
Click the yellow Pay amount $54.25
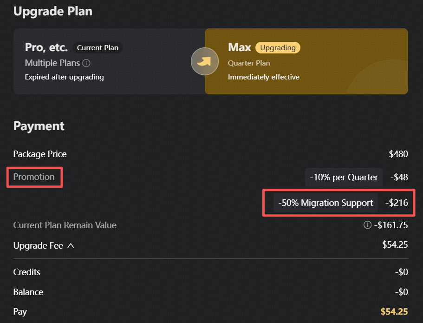click(394, 312)
